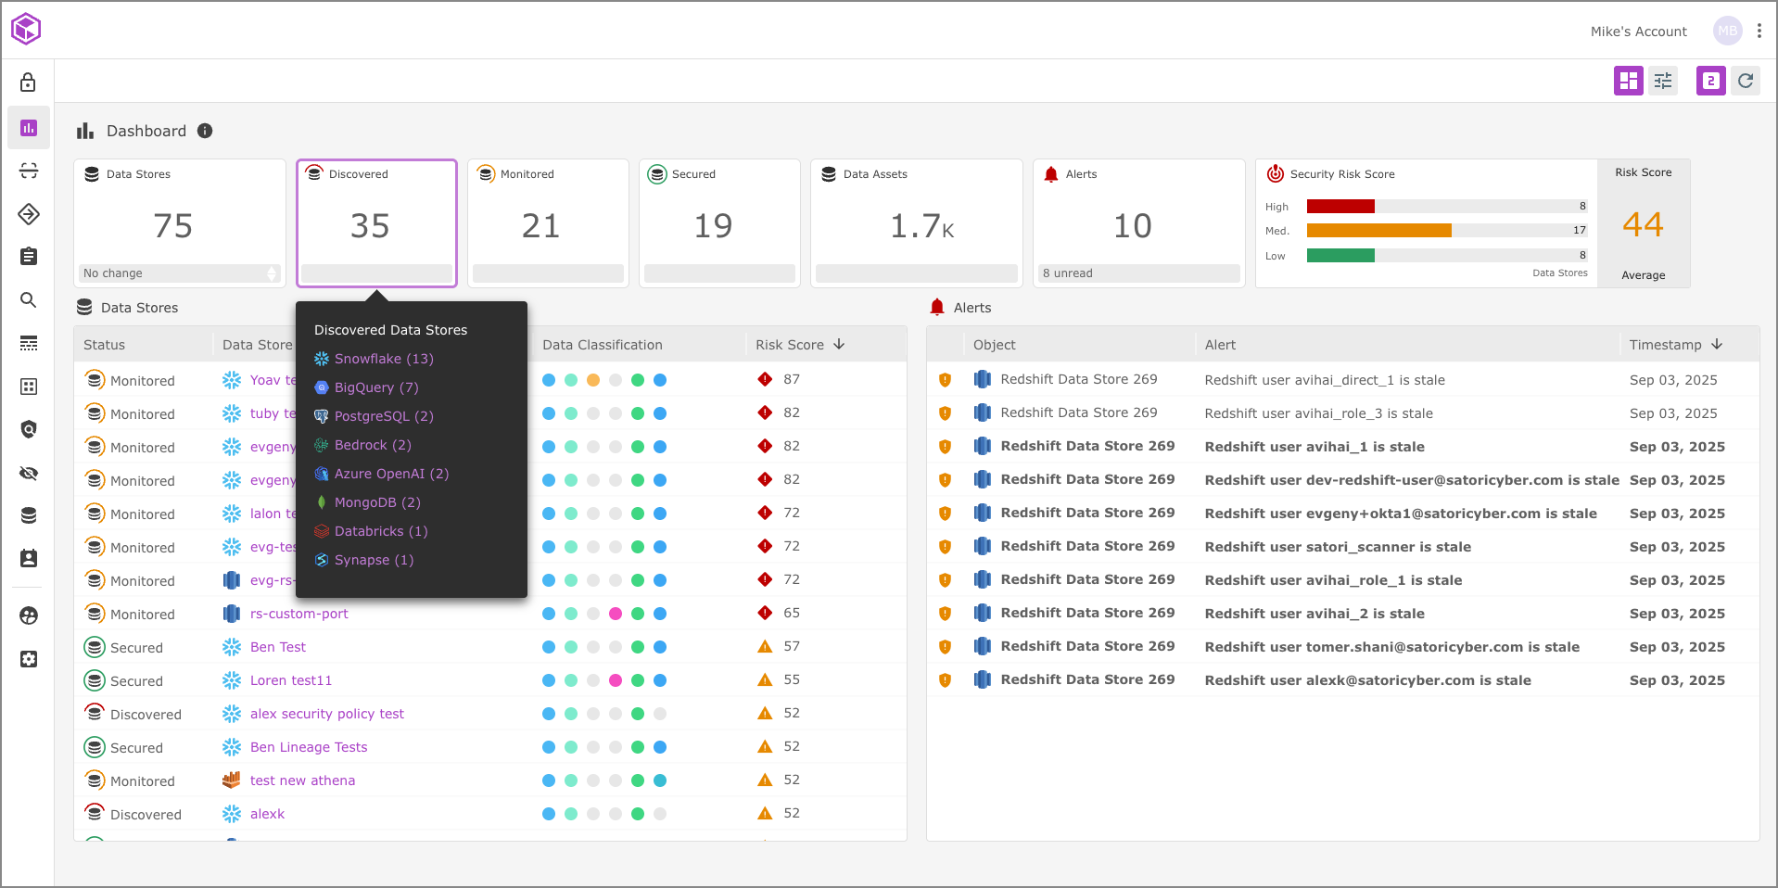Click the refresh icon in the top toolbar
This screenshot has height=888, width=1778.
point(1746,81)
